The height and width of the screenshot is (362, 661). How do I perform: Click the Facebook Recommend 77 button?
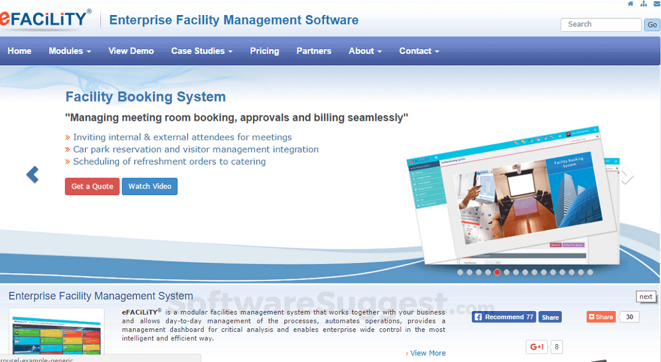(x=504, y=316)
